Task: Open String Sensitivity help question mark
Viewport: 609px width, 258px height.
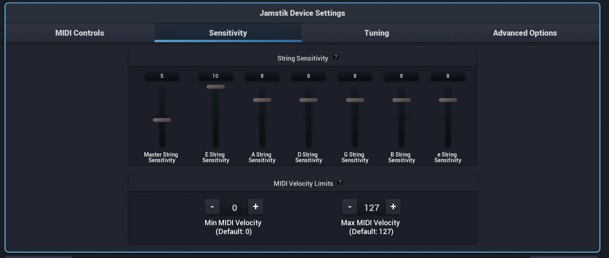Action: pyautogui.click(x=336, y=57)
